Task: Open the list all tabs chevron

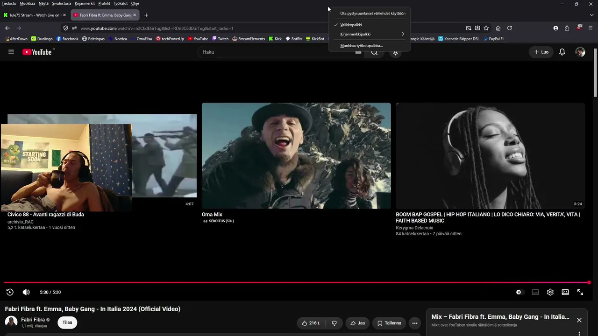Action: (x=591, y=15)
